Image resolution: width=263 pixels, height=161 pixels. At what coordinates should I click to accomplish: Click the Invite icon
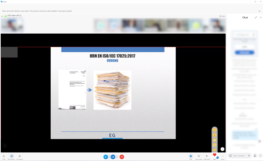click(4, 156)
